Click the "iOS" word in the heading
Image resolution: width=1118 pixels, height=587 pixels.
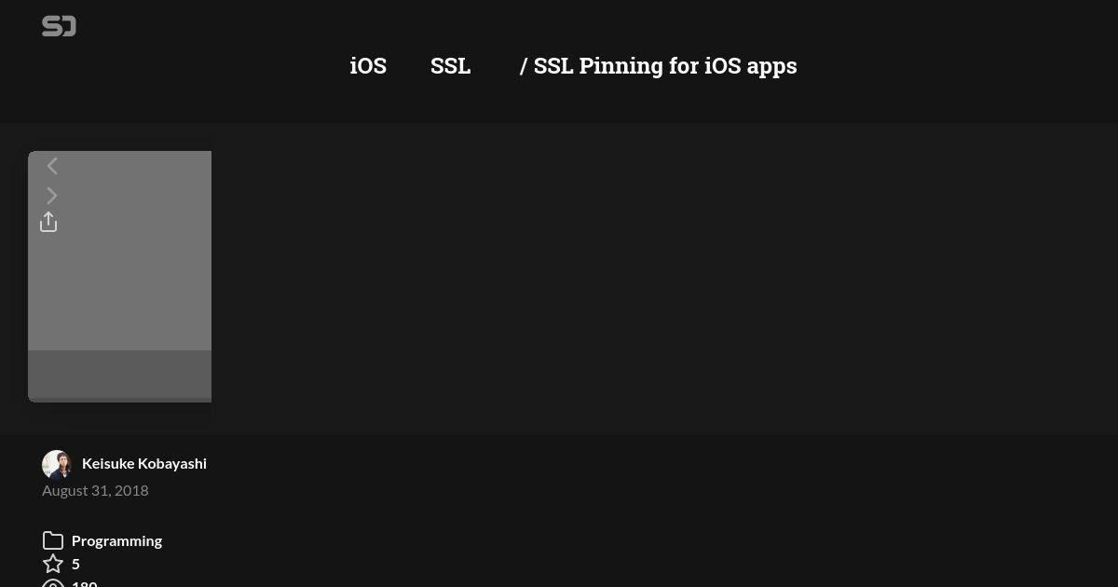click(368, 66)
